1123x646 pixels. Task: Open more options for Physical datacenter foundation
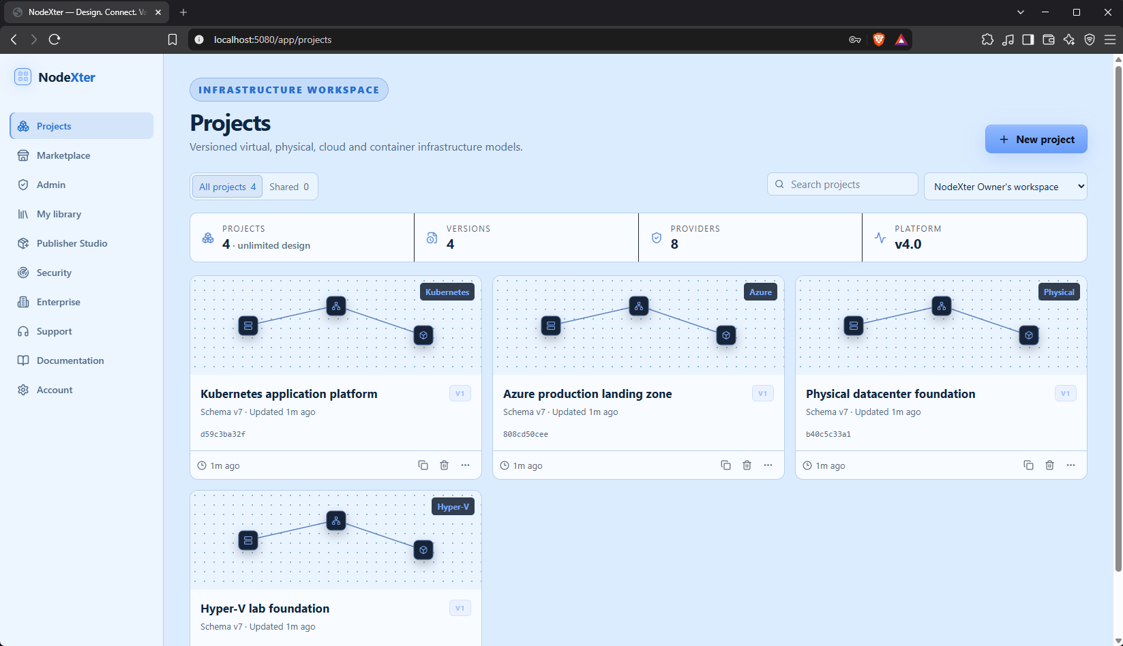pos(1070,465)
